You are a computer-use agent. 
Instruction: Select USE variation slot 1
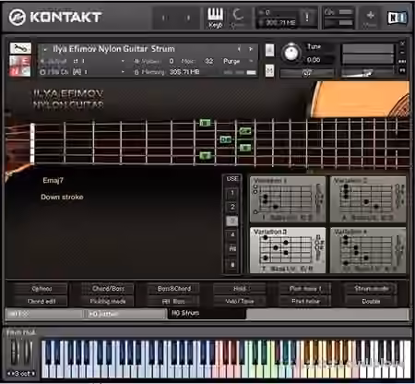(x=232, y=193)
